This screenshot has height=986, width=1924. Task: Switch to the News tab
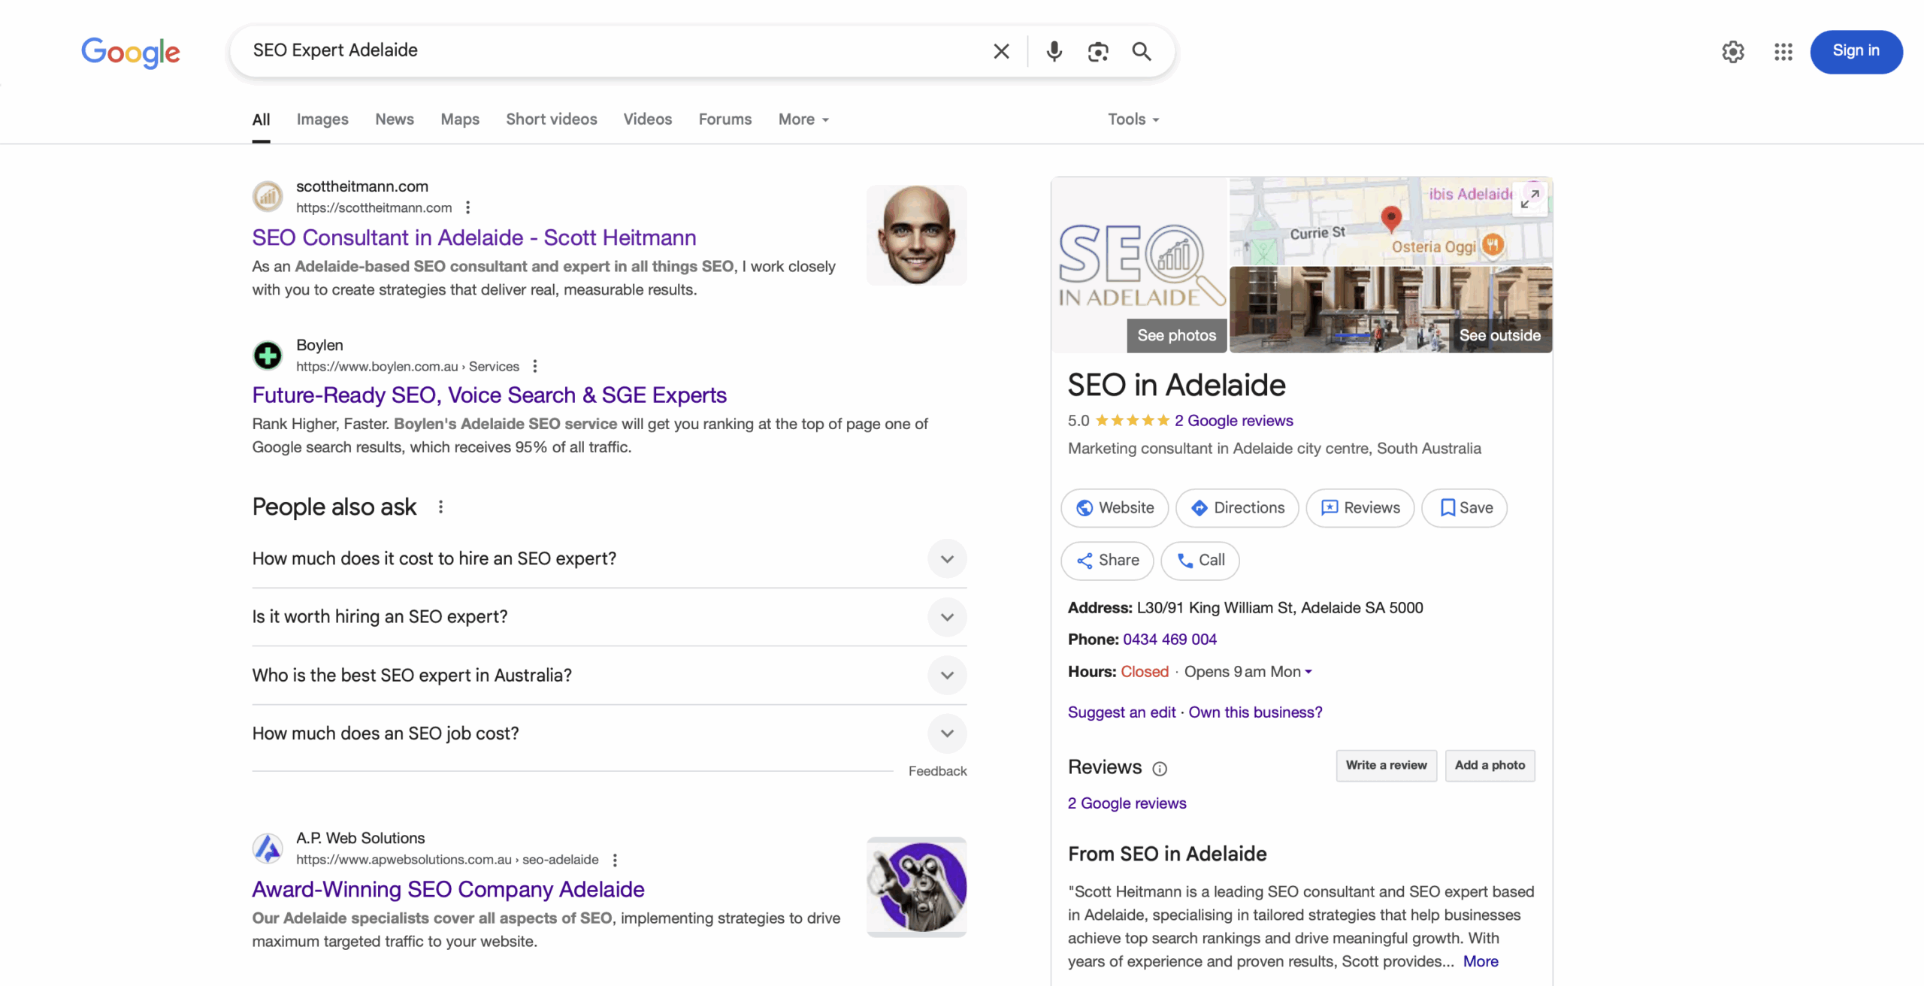click(x=395, y=119)
